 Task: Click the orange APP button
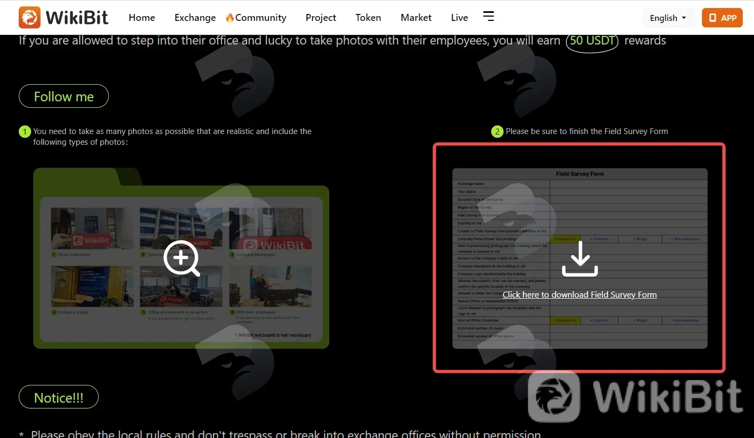[x=722, y=18]
